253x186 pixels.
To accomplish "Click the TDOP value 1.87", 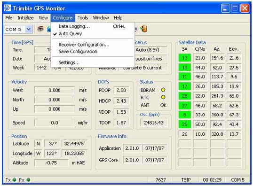I will tap(121, 123).
